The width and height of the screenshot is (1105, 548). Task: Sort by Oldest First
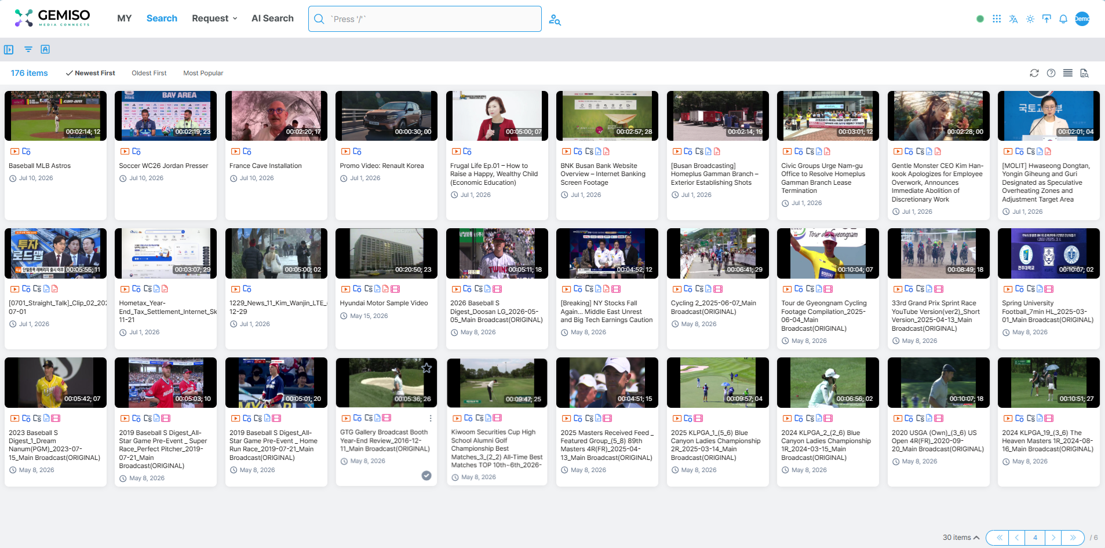pos(149,73)
